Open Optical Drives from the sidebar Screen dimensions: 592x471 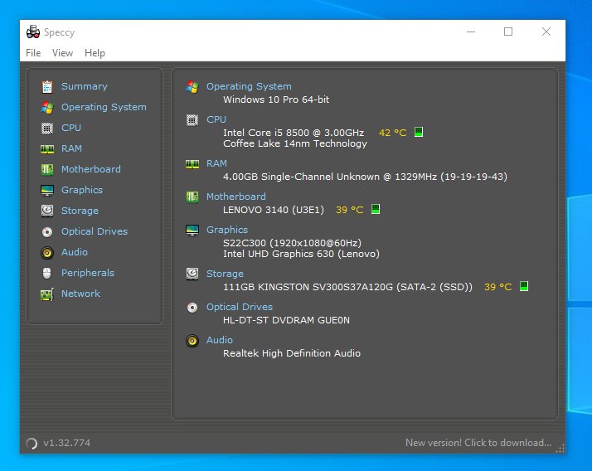(95, 231)
